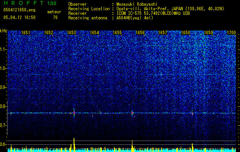The image size is (240, 152).
Task: Click the Observer label
Action: (x=77, y=4)
